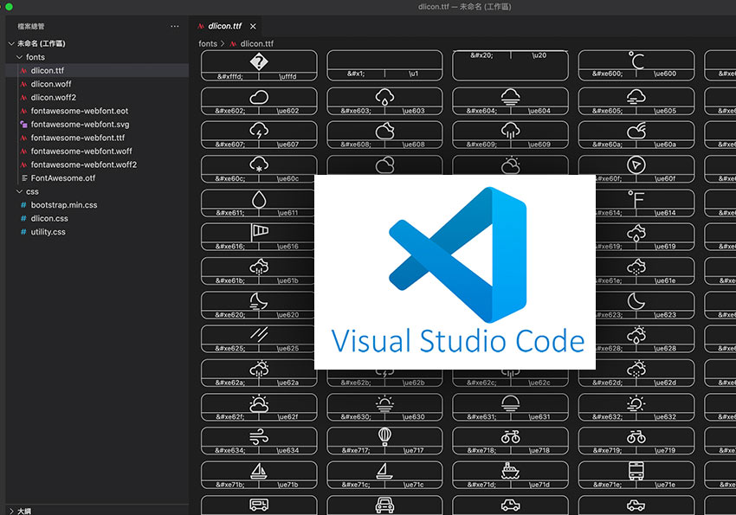Click the \ue71c code text
736x515 pixels.
click(x=413, y=485)
